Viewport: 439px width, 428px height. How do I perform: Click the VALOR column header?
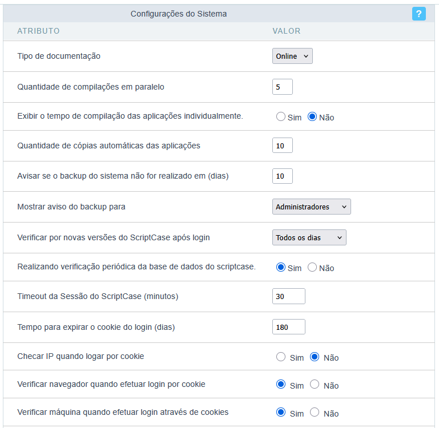[287, 31]
